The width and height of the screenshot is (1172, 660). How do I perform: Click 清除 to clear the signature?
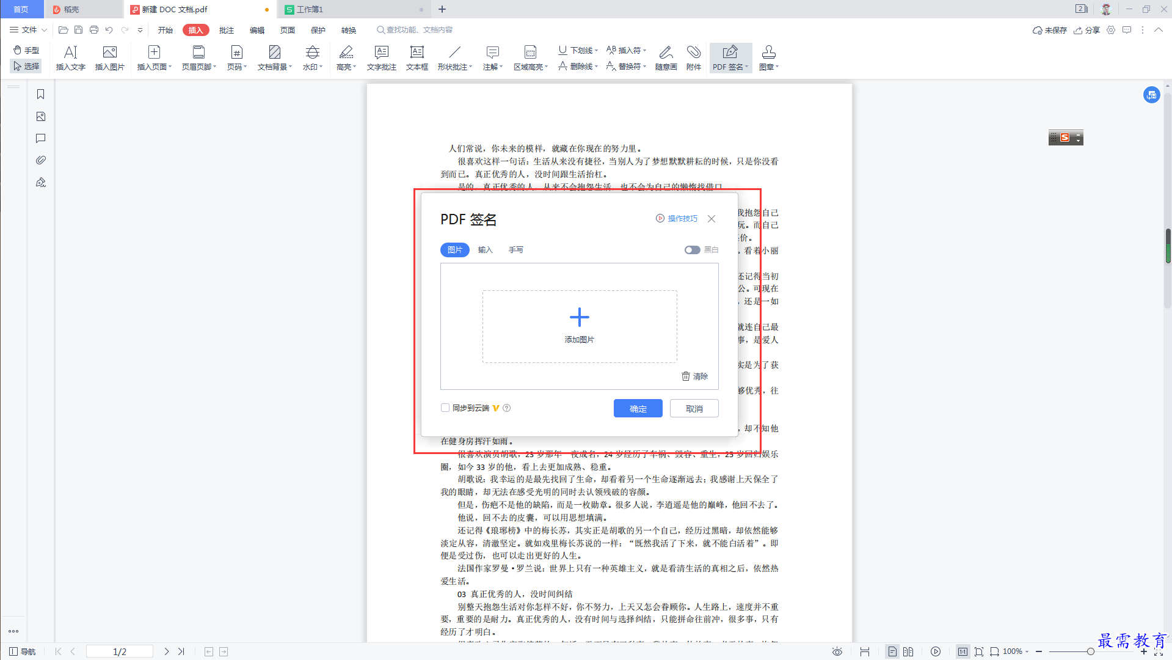tap(694, 376)
